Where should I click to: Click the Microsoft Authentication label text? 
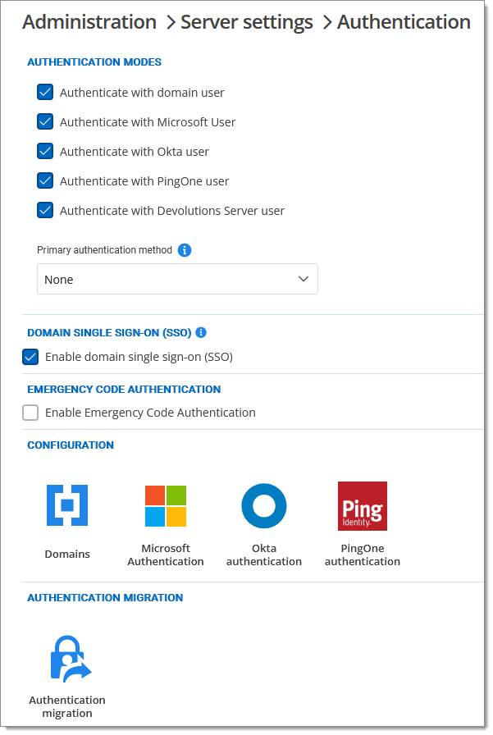[x=166, y=555]
